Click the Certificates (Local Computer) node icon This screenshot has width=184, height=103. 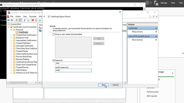click(11, 27)
